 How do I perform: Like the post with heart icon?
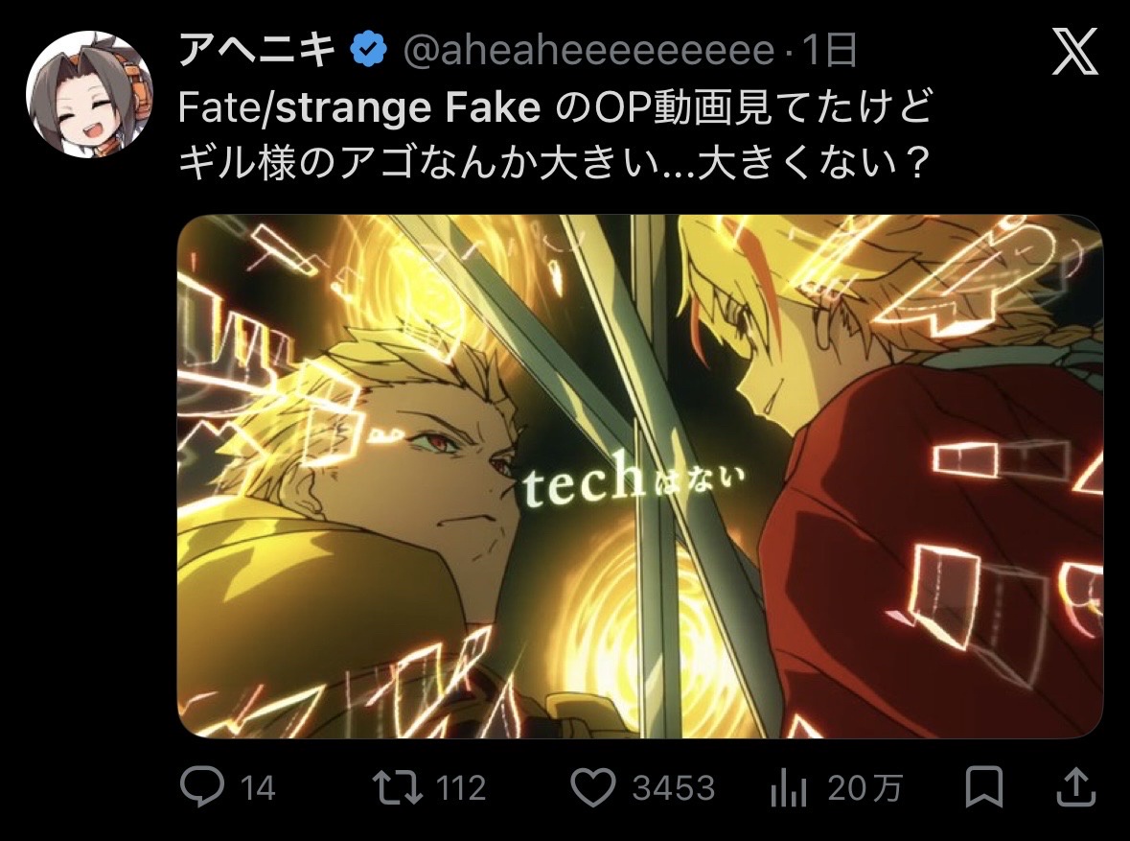pos(593,787)
